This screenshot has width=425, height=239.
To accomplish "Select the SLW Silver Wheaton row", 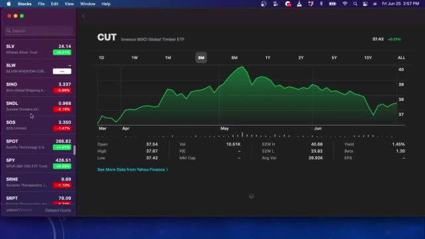I will point(39,68).
